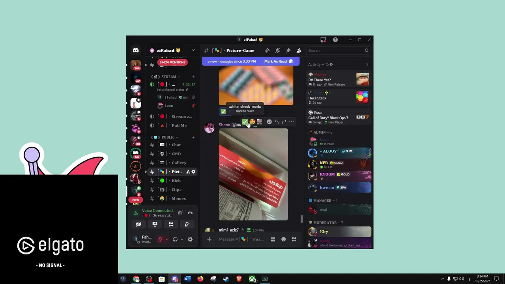The height and width of the screenshot is (284, 505).
Task: Open the inbox icon in title bar
Action: click(x=323, y=40)
